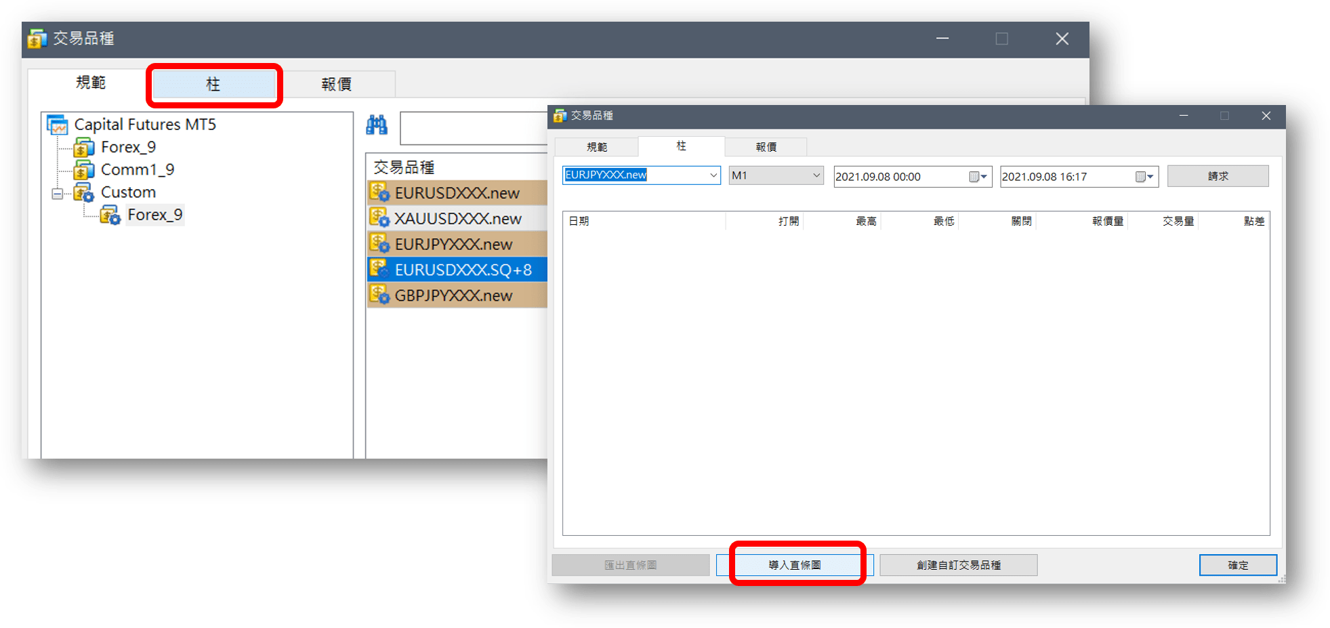Click the 打開 column header
1330x628 pixels.
click(x=764, y=221)
